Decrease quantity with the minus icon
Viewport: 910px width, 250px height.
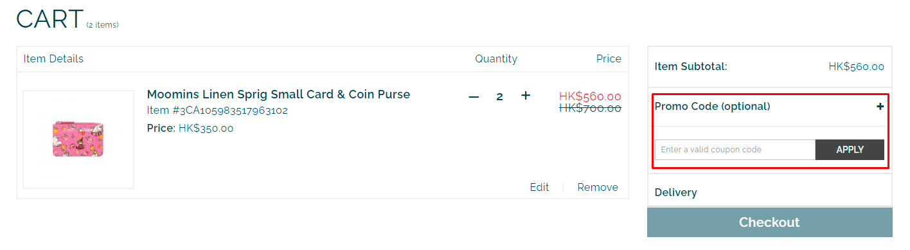474,96
